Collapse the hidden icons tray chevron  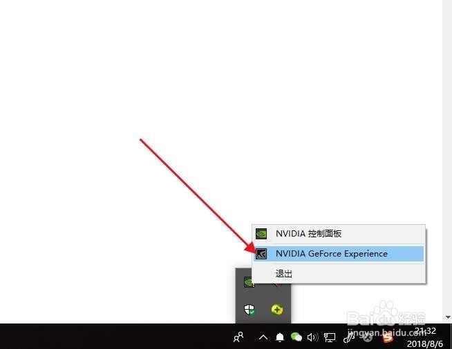(263, 337)
